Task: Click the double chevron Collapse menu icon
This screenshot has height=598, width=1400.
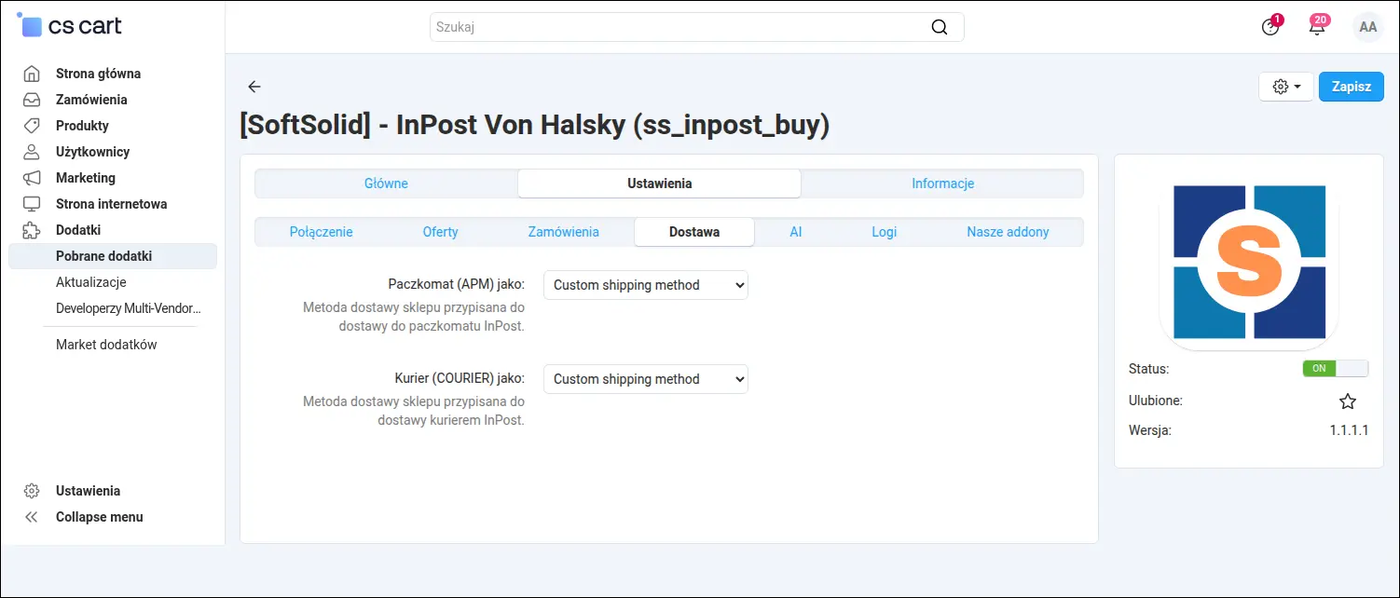Action: 32,517
